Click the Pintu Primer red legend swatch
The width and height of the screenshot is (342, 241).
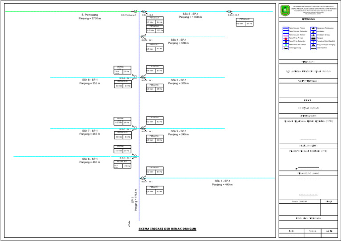(285, 38)
